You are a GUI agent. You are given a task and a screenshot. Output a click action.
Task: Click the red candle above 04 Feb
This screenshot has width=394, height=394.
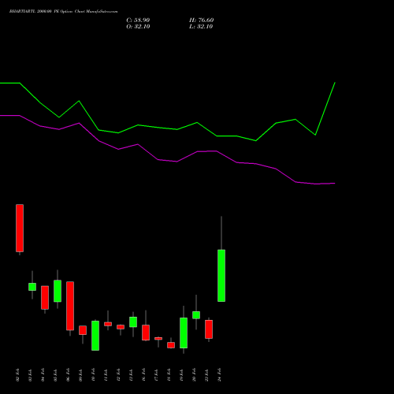45,297
